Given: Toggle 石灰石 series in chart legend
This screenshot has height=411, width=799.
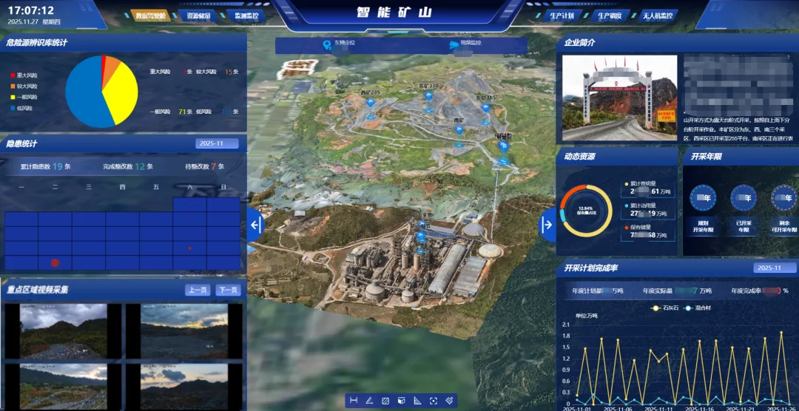Looking at the screenshot, I should (664, 308).
